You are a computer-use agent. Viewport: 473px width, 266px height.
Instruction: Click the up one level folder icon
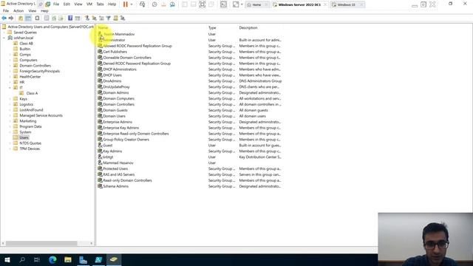(21, 18)
